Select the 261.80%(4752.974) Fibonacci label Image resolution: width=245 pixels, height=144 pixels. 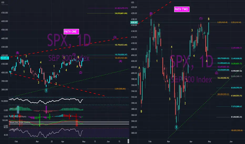(x=121, y=8)
